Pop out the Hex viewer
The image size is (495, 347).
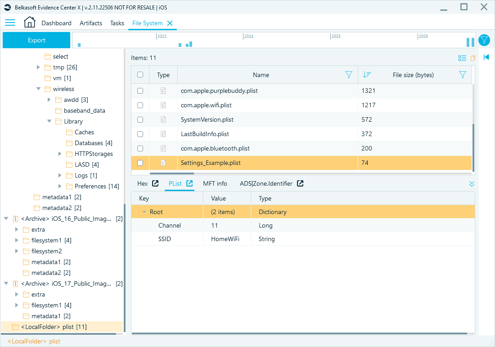coord(155,183)
